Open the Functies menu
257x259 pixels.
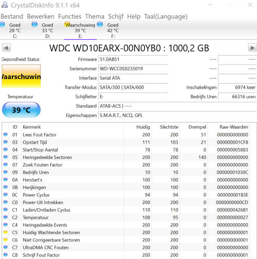click(x=70, y=17)
